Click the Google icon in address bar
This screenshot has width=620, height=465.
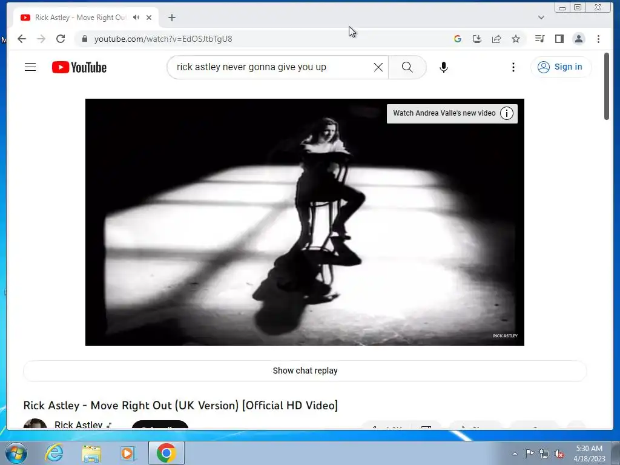tap(458, 39)
